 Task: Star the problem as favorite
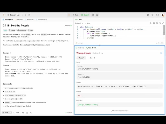(23, 113)
